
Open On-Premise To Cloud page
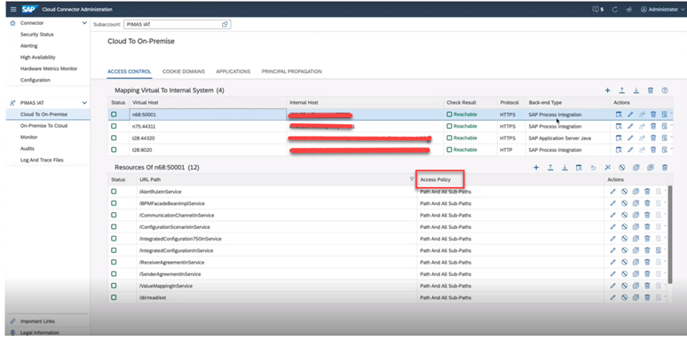pos(43,126)
